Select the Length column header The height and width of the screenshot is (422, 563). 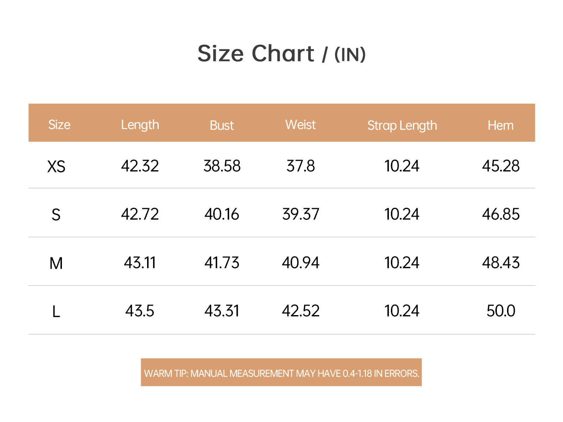tap(140, 125)
